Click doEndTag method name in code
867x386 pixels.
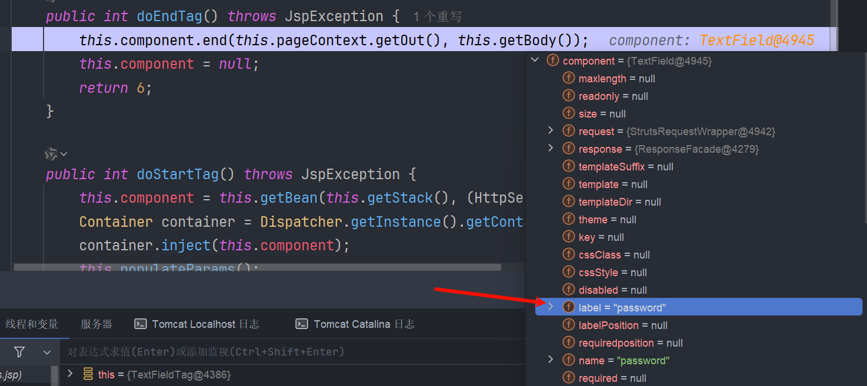(x=169, y=16)
